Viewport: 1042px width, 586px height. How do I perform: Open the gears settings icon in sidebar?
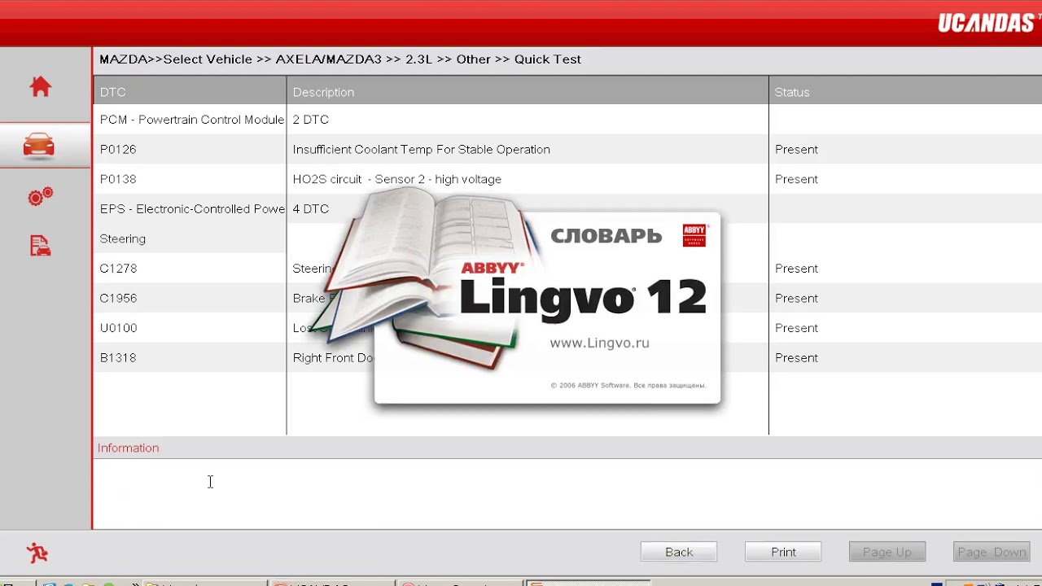[40, 196]
